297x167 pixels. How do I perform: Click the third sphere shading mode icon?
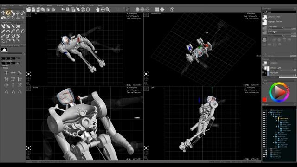coord(148,9)
